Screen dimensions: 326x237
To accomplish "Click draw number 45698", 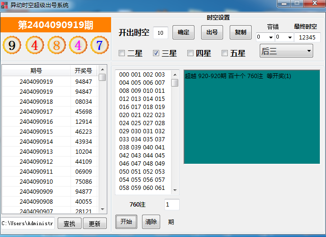I will 83,112.
